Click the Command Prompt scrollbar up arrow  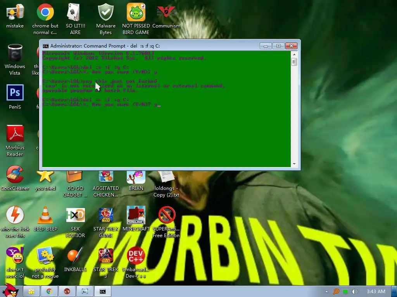click(x=294, y=54)
